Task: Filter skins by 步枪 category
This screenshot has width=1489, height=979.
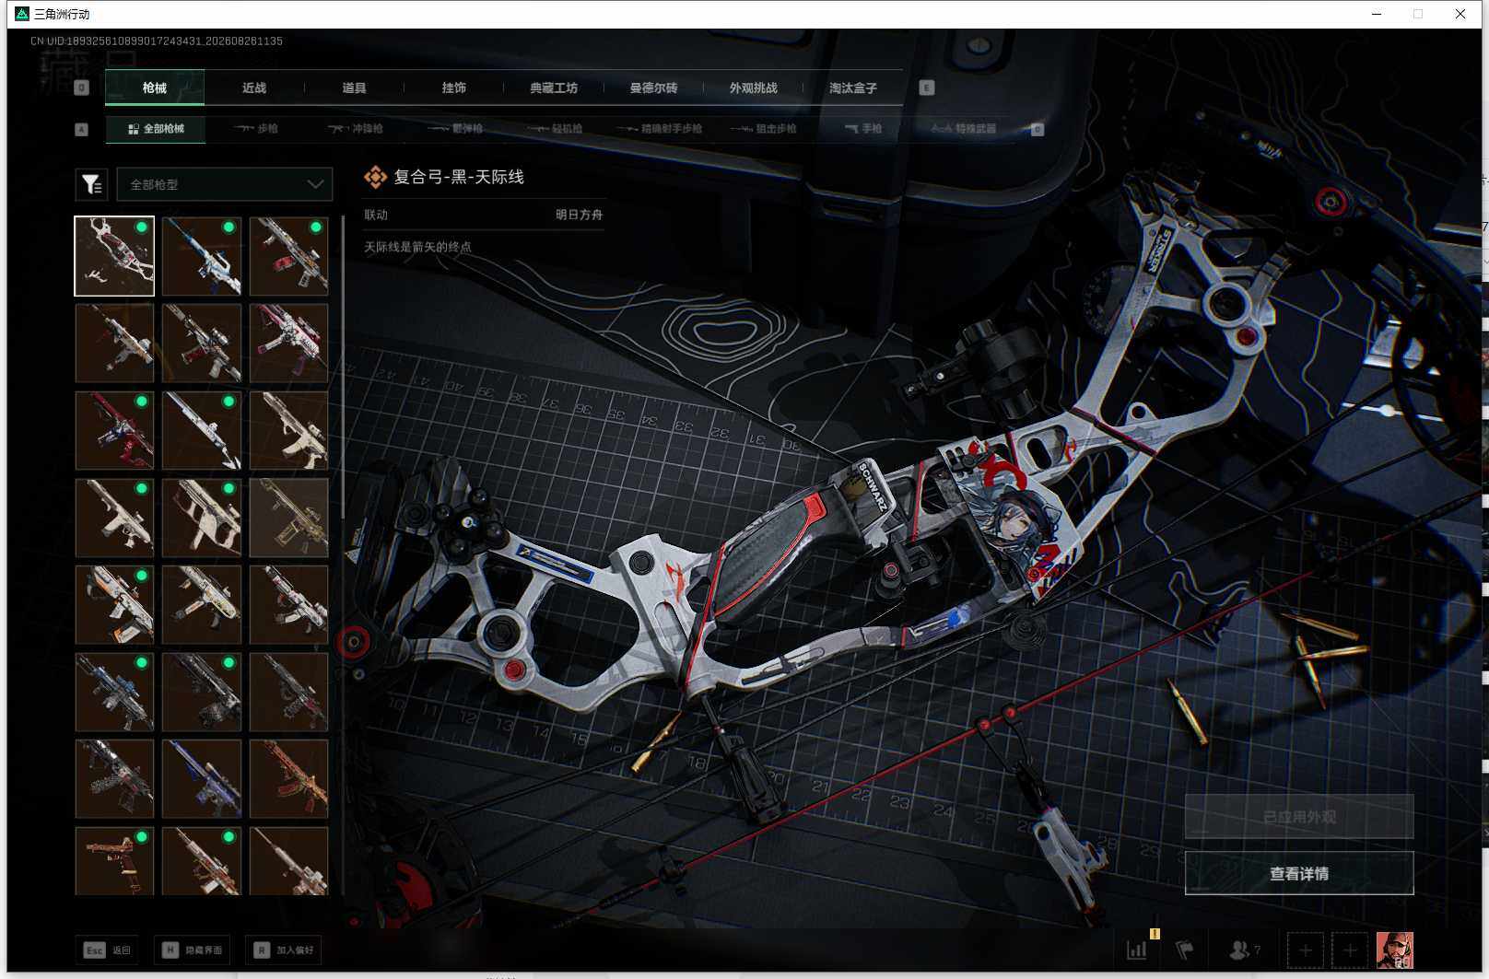Action: [x=256, y=129]
